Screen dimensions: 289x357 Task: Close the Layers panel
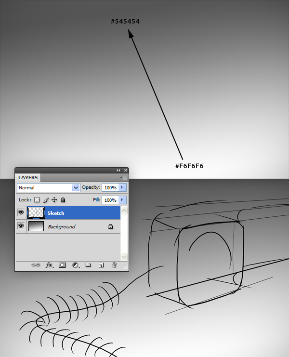(126, 170)
